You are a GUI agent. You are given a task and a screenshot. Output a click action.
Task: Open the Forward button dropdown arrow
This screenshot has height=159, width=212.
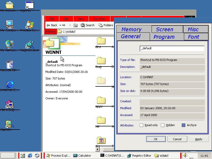[x=70, y=25]
